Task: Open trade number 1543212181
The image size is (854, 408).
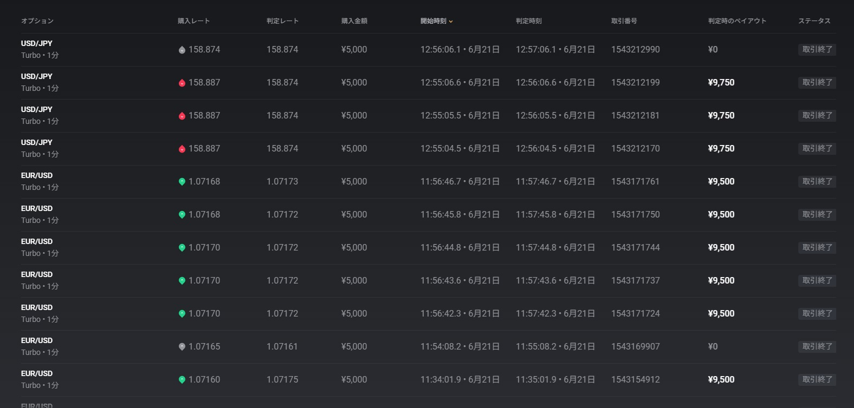Action: pyautogui.click(x=635, y=116)
